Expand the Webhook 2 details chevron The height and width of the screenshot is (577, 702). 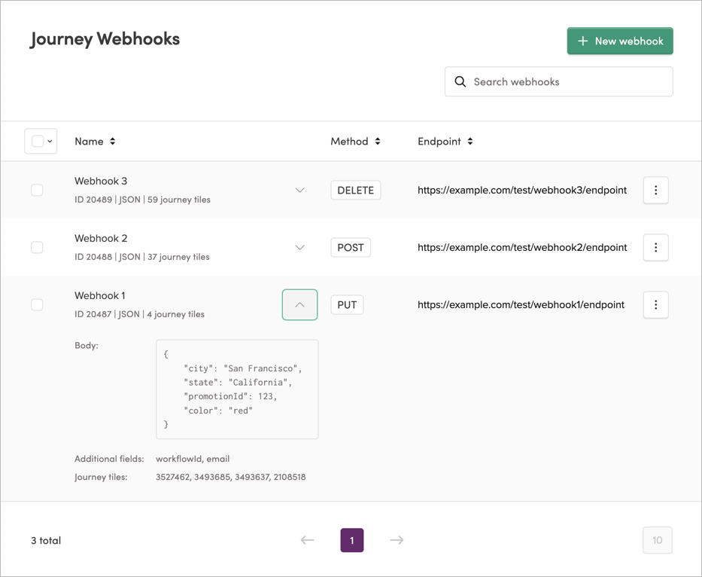[299, 247]
